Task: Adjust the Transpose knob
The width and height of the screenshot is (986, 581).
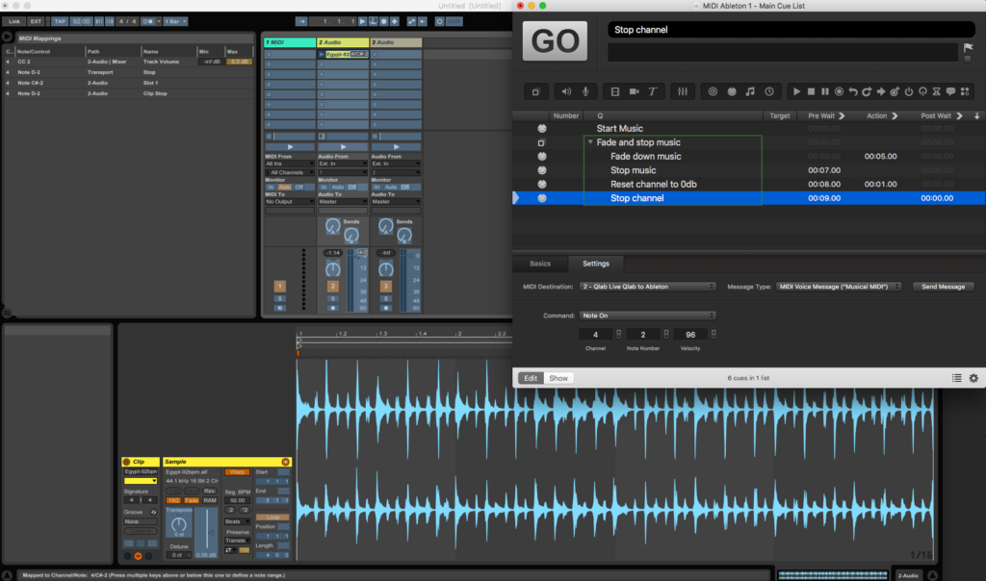Action: 178,524
